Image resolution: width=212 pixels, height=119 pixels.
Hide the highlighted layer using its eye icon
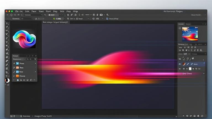180,64
